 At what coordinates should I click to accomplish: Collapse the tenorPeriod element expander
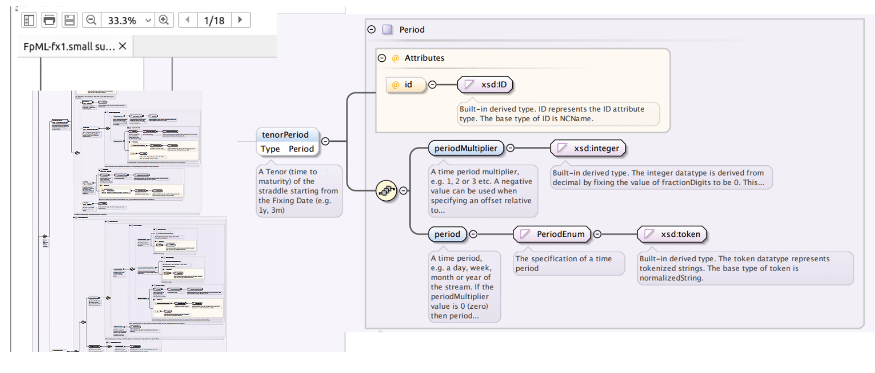click(326, 141)
